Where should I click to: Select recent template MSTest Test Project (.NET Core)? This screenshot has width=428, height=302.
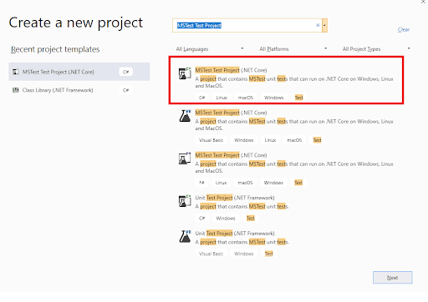point(79,72)
